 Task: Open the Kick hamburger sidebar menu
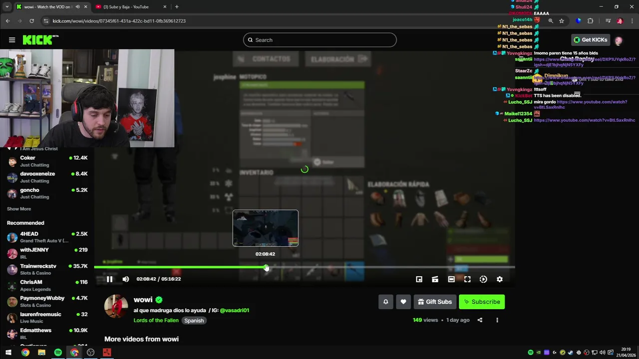click(x=12, y=40)
